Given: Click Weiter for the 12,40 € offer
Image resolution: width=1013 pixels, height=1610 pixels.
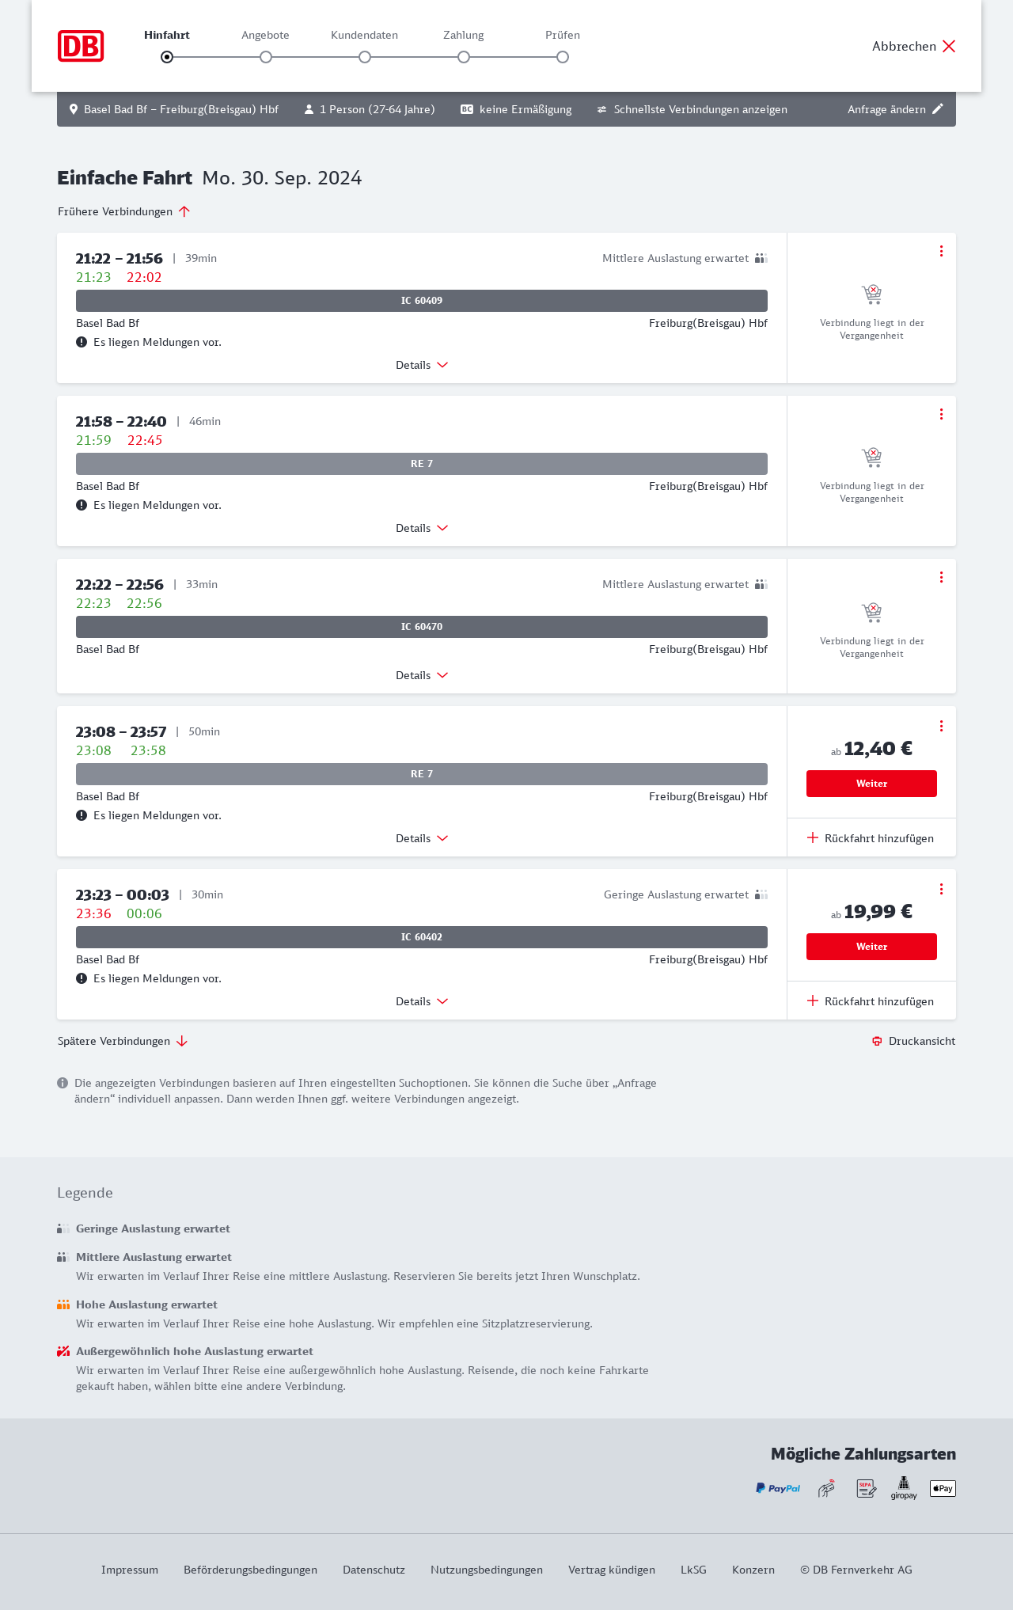Looking at the screenshot, I should click(871, 784).
